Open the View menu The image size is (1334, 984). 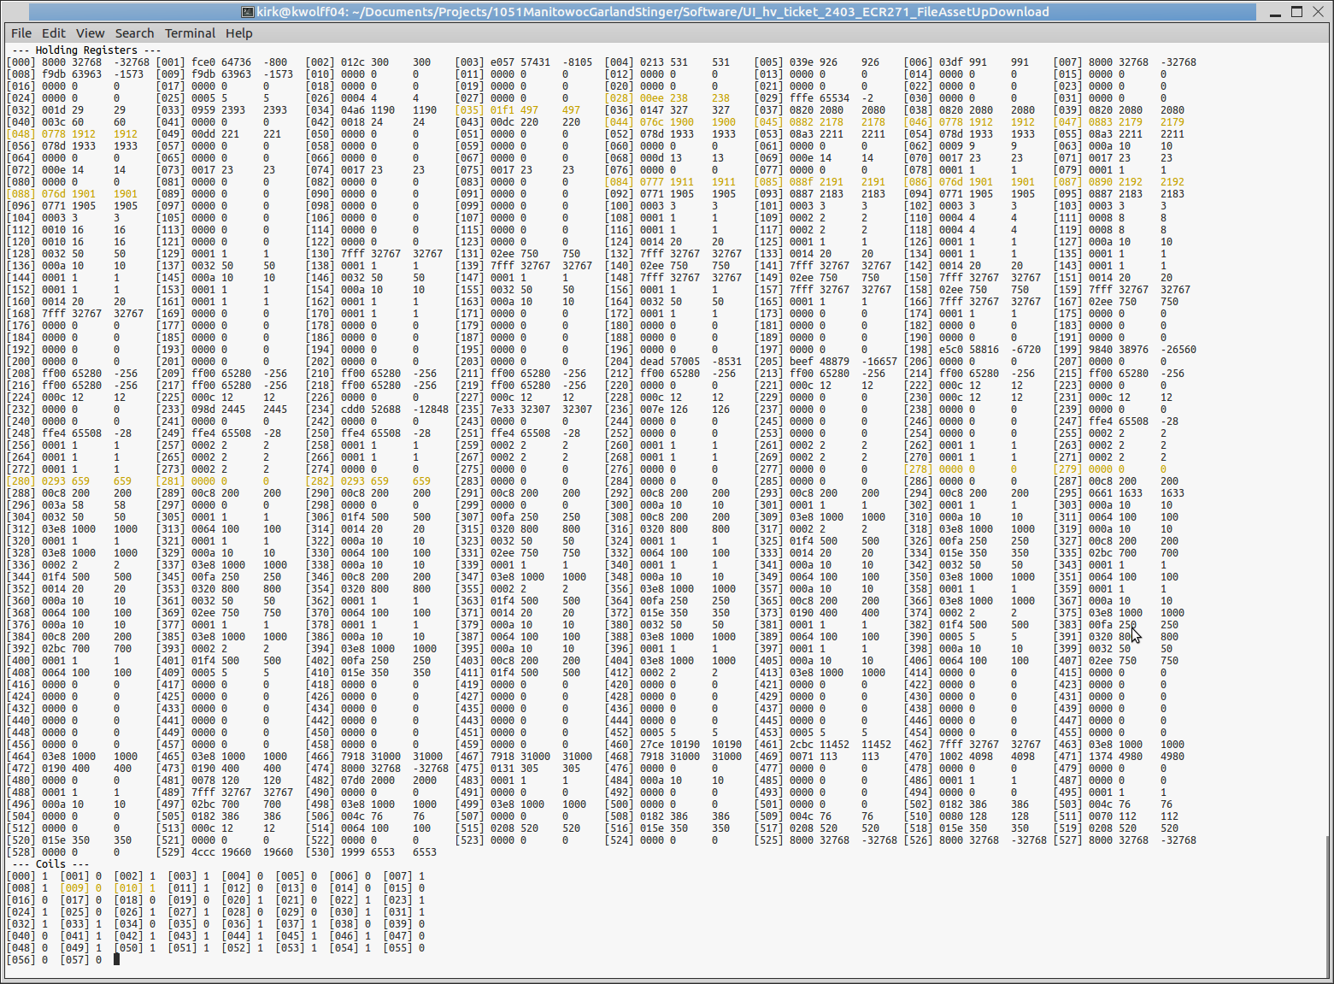click(90, 33)
